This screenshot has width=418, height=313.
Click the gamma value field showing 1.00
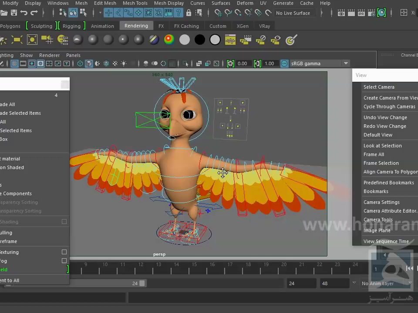(270, 63)
